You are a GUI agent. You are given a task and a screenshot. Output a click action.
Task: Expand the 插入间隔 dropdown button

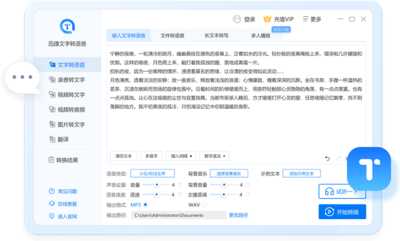click(x=181, y=156)
